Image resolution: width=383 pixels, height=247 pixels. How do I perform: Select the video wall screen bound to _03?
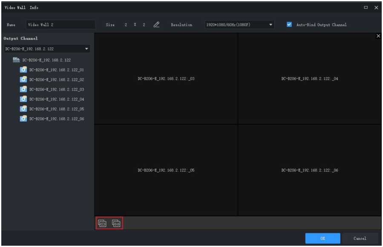166,79
